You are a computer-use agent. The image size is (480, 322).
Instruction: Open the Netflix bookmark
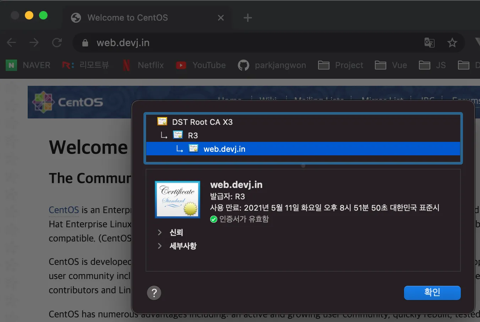tap(143, 65)
